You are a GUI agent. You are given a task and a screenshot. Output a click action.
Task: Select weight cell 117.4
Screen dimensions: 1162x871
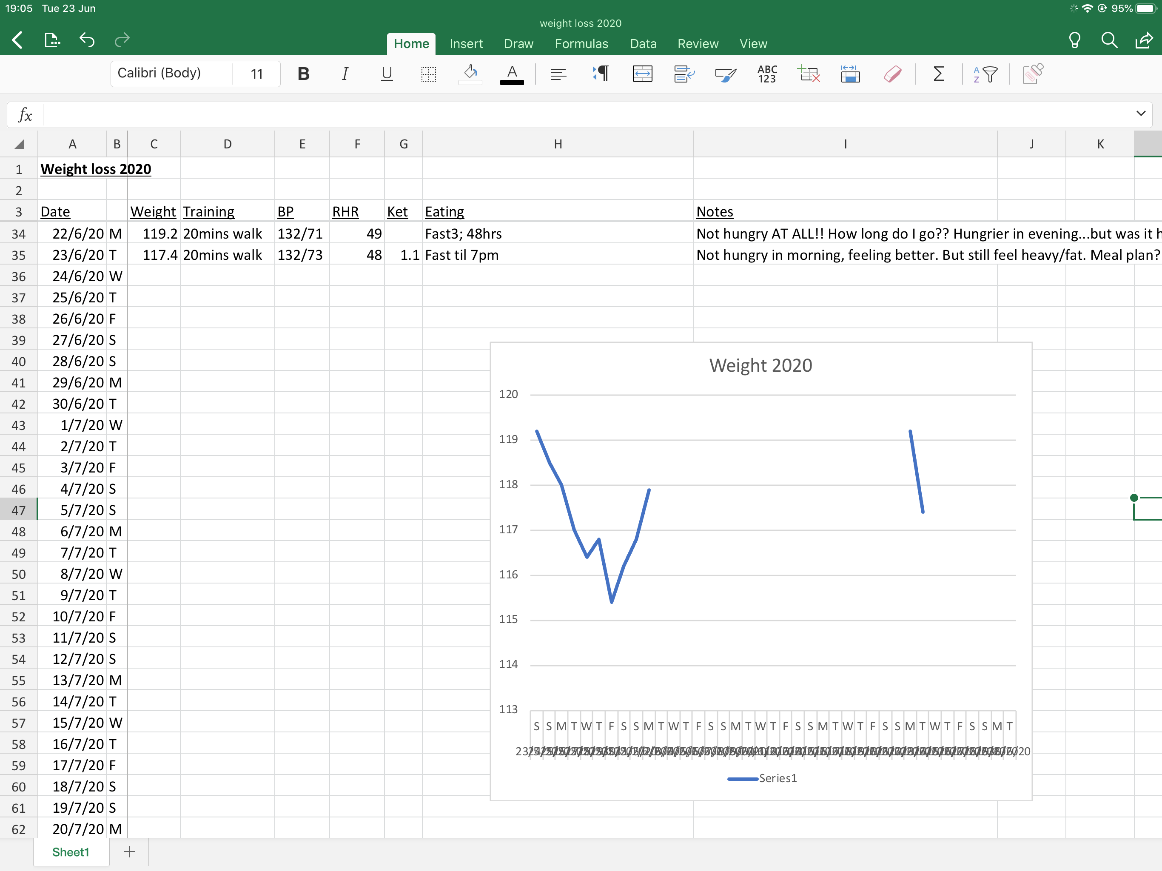[x=154, y=255]
